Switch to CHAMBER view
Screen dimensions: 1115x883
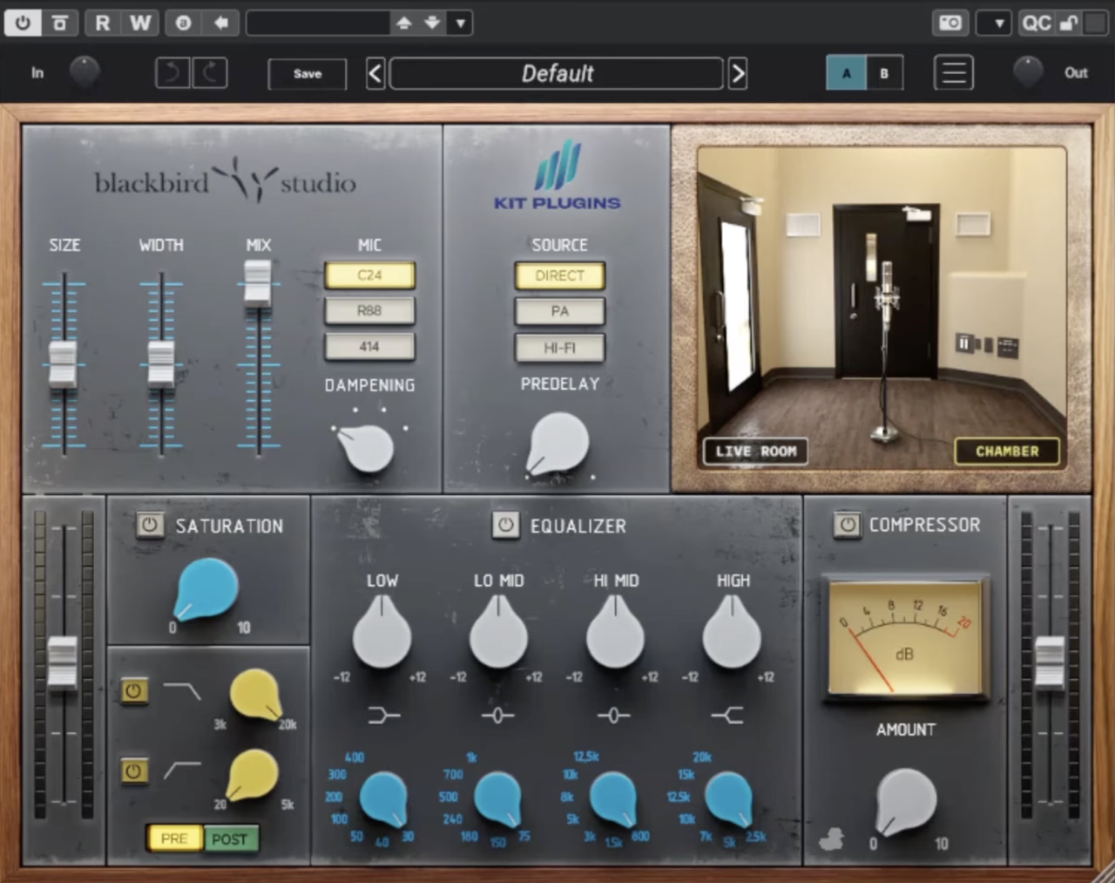tap(1007, 452)
